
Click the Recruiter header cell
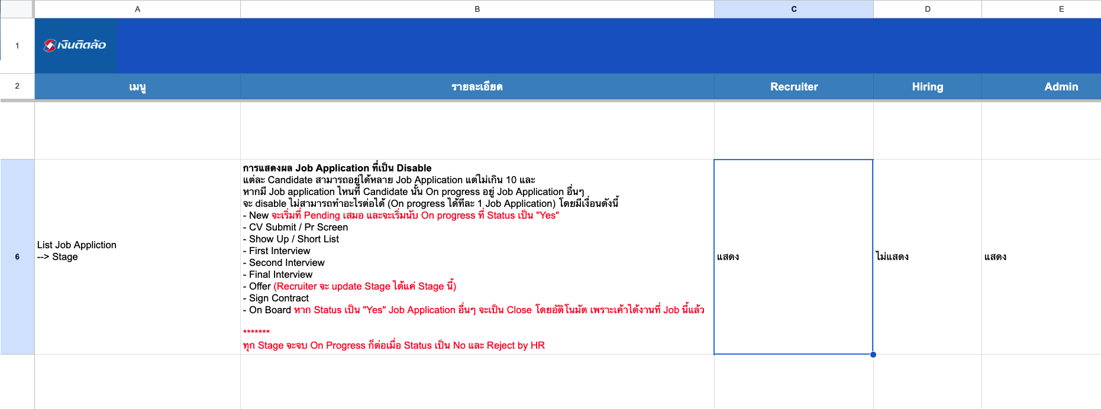(793, 87)
